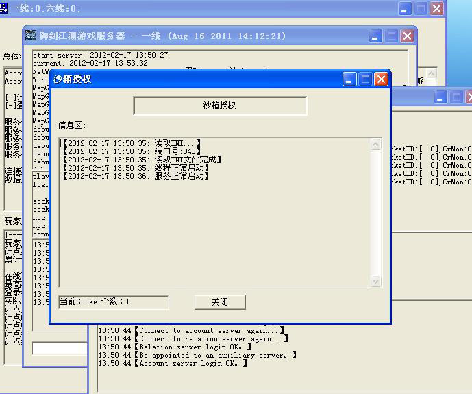Click the 'Account server login OK' log line
The height and width of the screenshot is (394, 472).
[193, 363]
